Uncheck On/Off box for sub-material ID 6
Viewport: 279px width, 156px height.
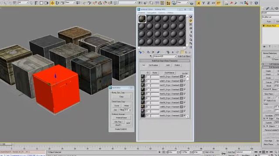[x=184, y=98]
